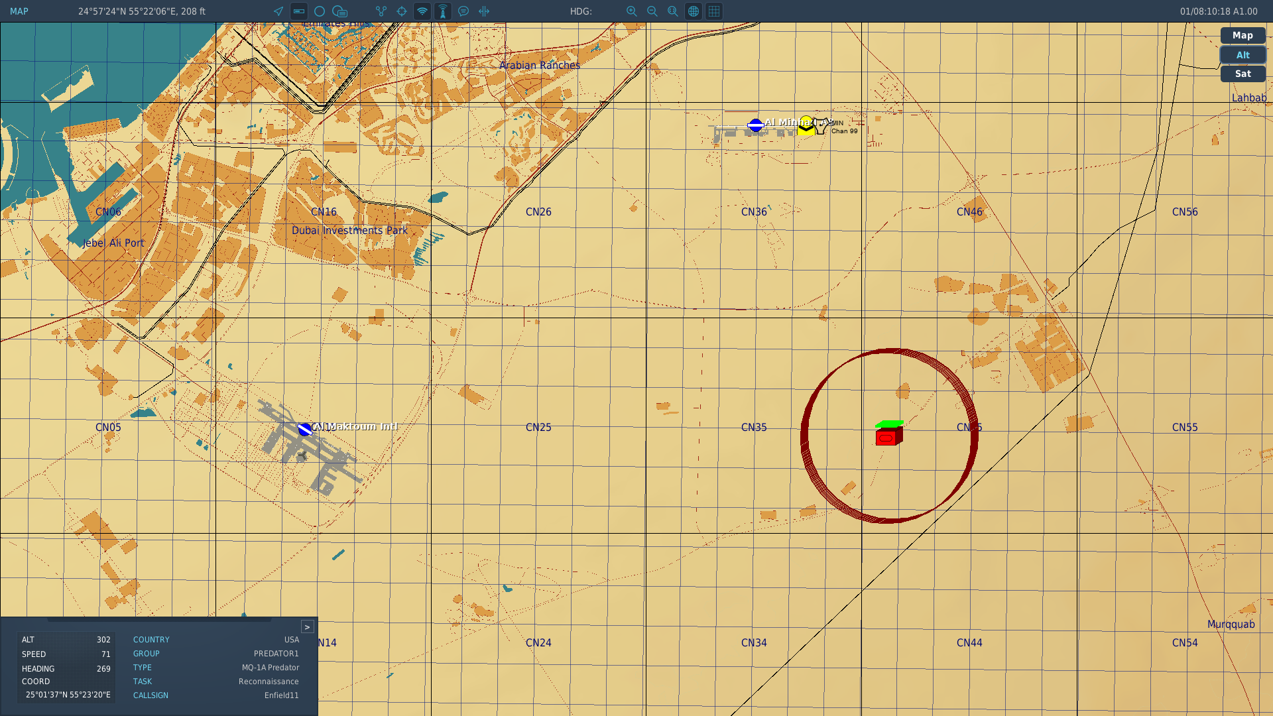Click the crosshair center-on-unit icon
Viewport: 1273px width, 716px height.
tap(402, 11)
